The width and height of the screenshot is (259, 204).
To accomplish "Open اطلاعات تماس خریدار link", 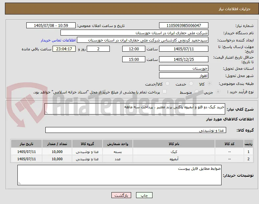I will 58,40.
